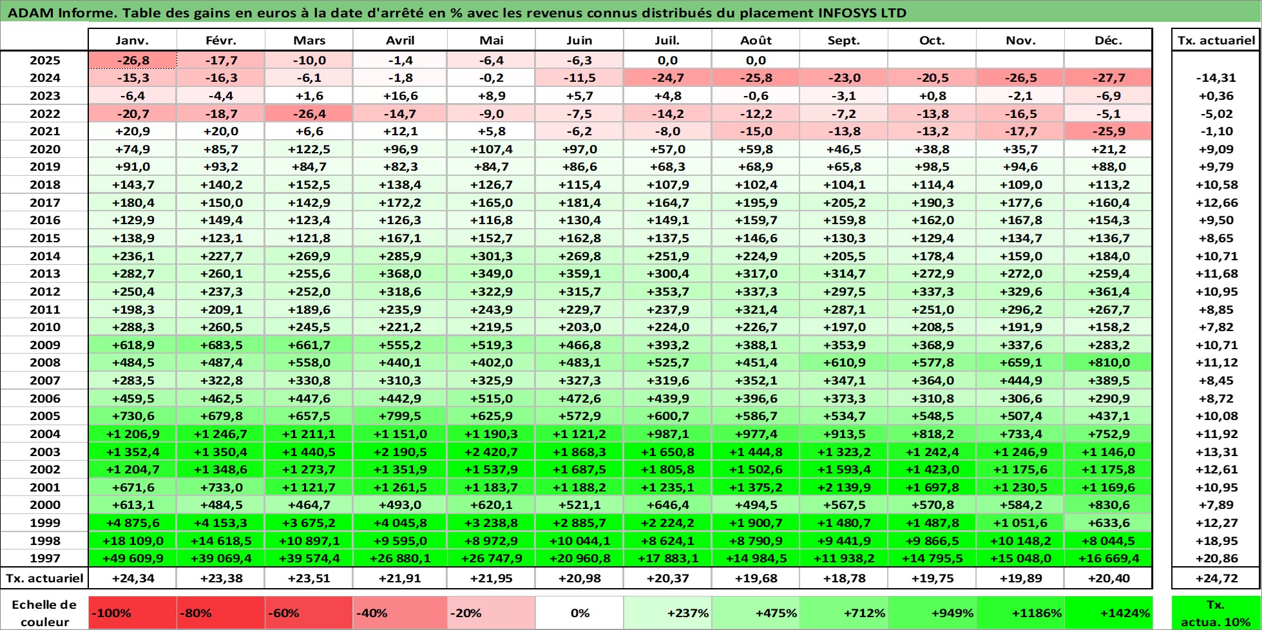Select the +1424% green color scale swatch

point(1108,613)
